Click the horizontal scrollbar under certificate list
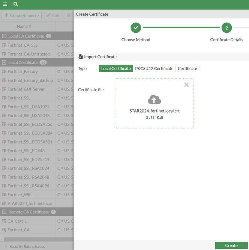 39,239
